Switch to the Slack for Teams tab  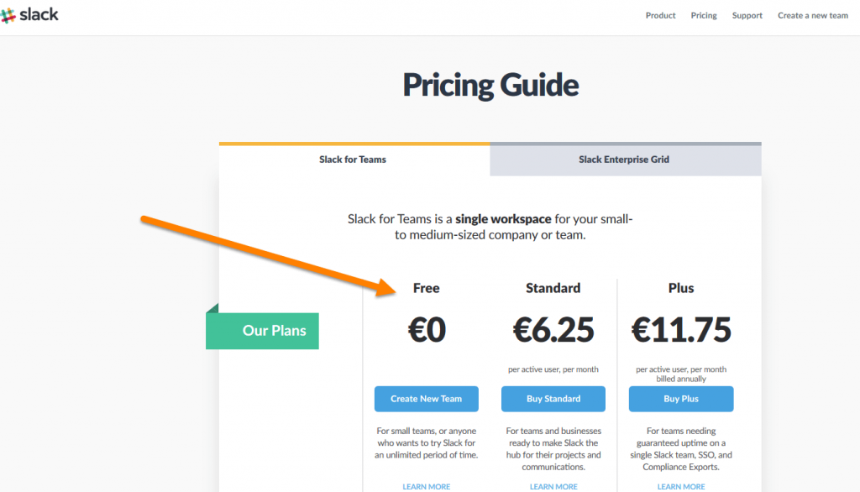tap(353, 160)
